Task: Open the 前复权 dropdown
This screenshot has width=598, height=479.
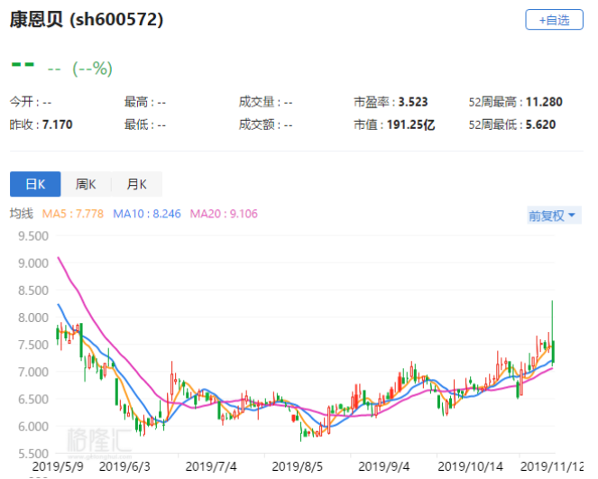Action: tap(554, 216)
